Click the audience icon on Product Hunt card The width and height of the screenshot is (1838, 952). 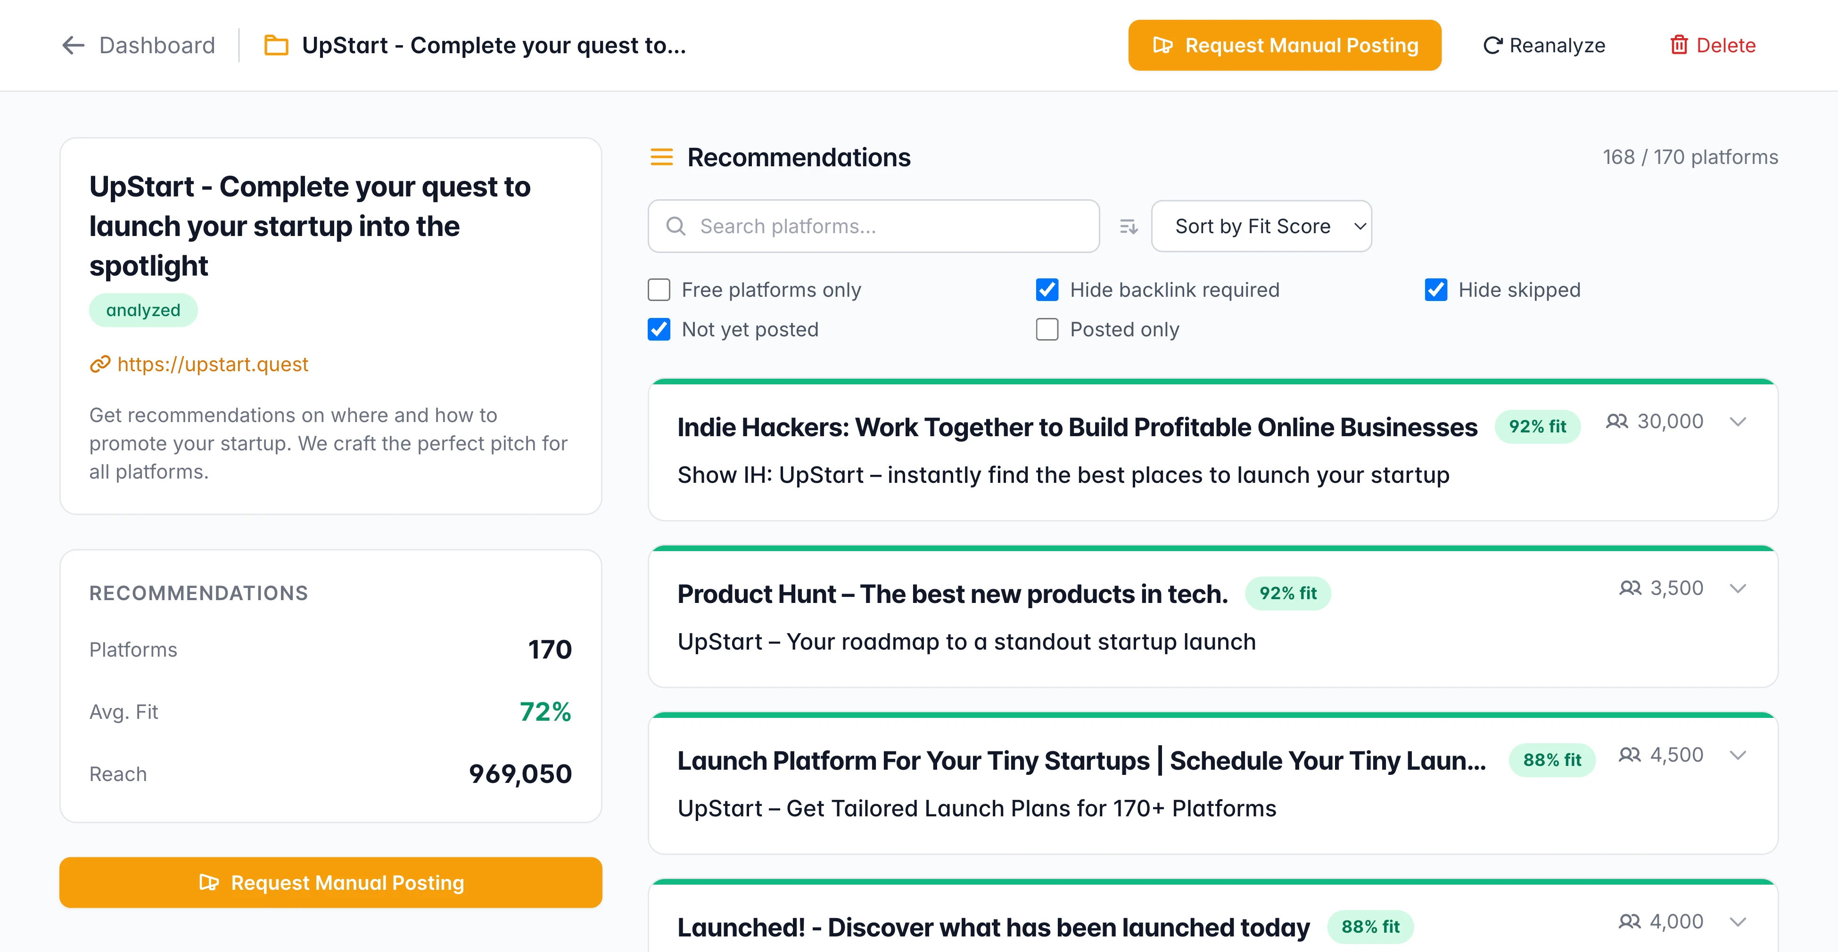tap(1630, 588)
